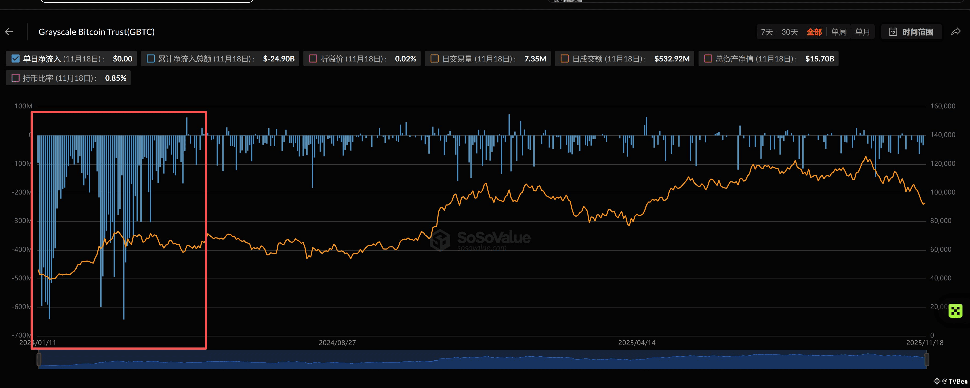The height and width of the screenshot is (388, 970).
Task: Select the 单周 interval option
Action: click(839, 32)
